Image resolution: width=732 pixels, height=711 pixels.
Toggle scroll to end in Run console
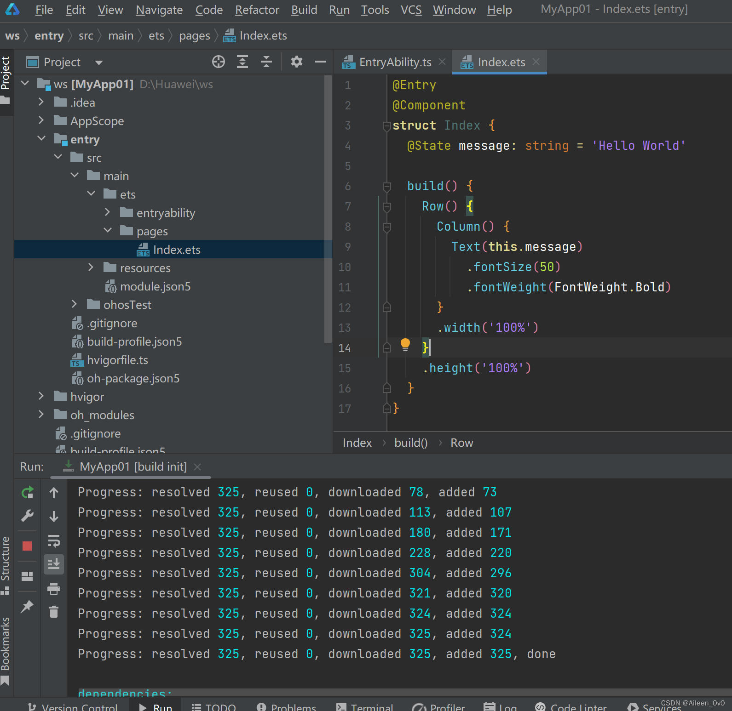[x=54, y=564]
